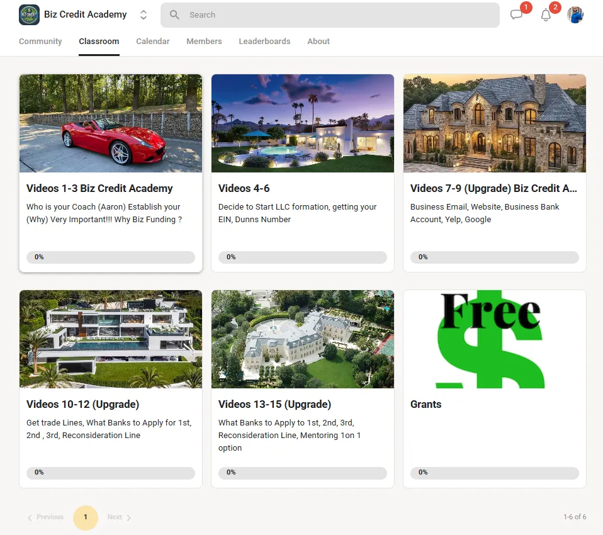Switch to the Members tab
Viewport: 603px width, 535px height.
tap(204, 41)
